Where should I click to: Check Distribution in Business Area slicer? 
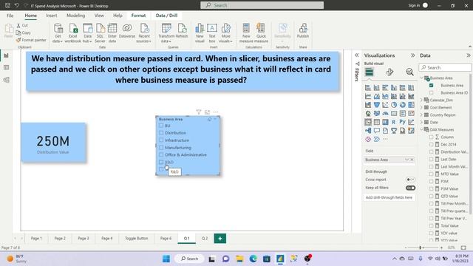[x=161, y=133]
